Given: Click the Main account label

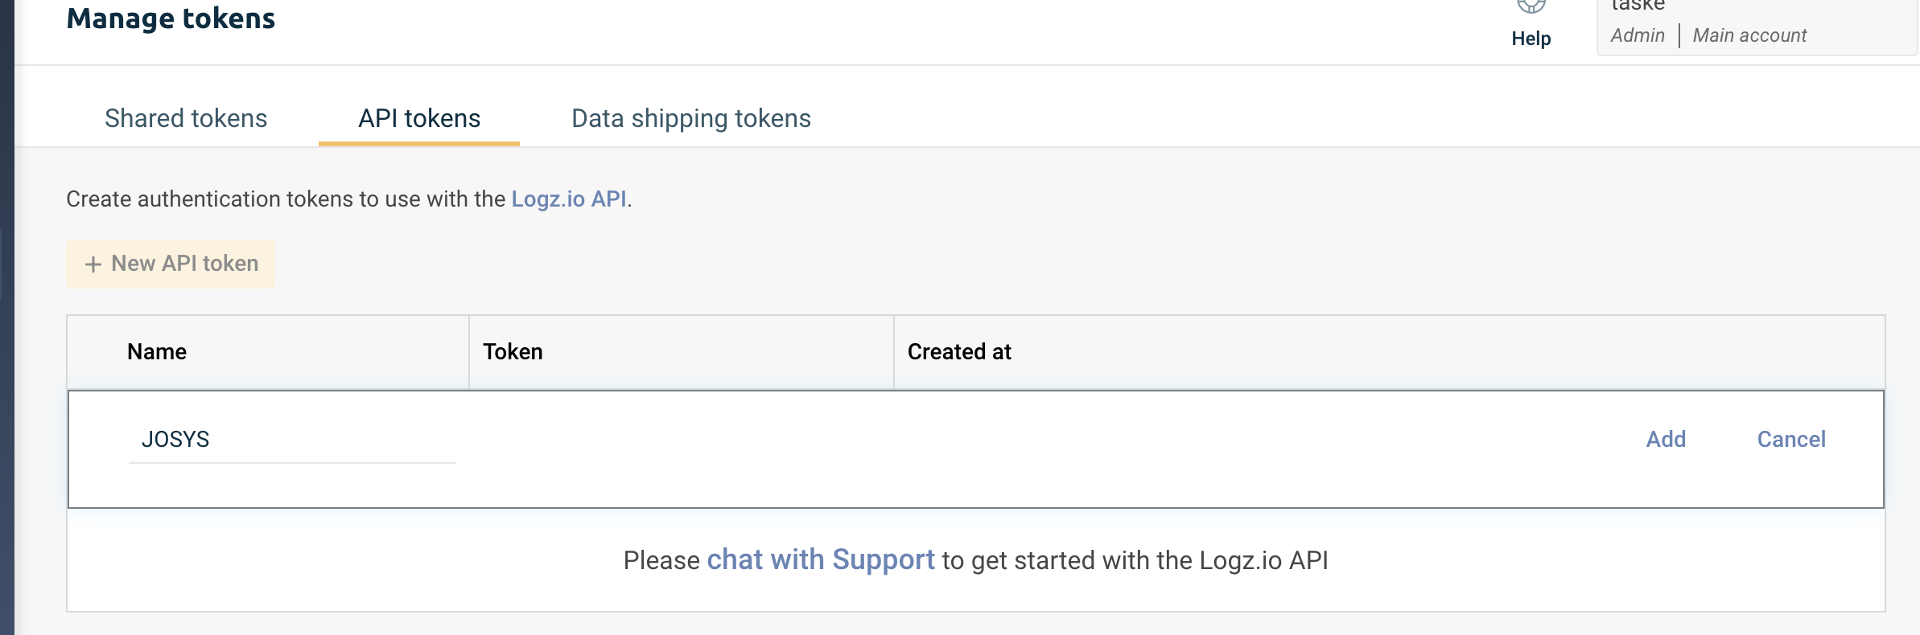Looking at the screenshot, I should 1749,35.
